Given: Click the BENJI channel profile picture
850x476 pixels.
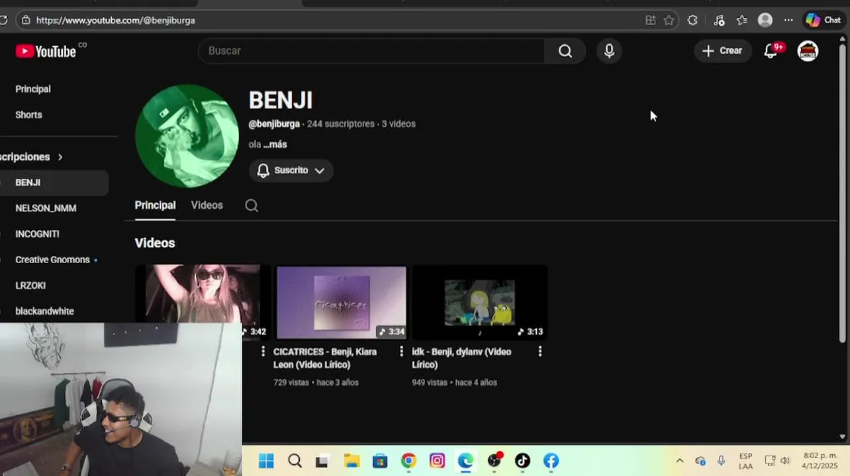Looking at the screenshot, I should (x=187, y=136).
